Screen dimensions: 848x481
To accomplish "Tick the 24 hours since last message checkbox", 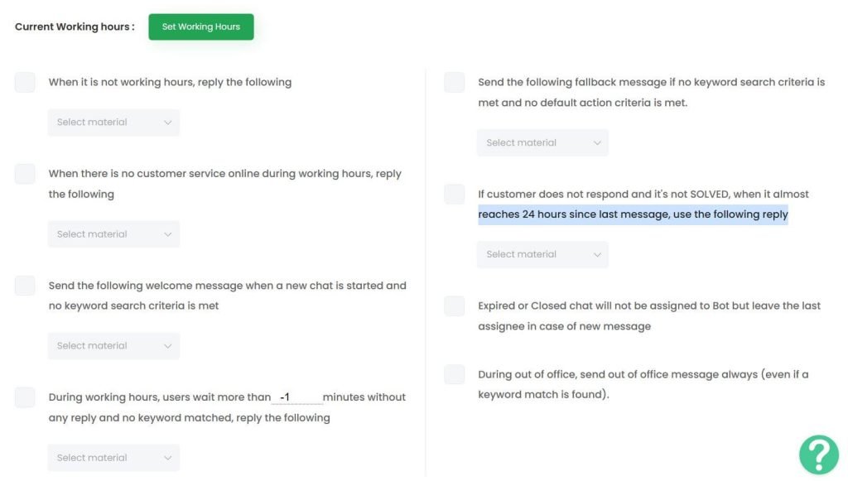I will click(x=455, y=194).
